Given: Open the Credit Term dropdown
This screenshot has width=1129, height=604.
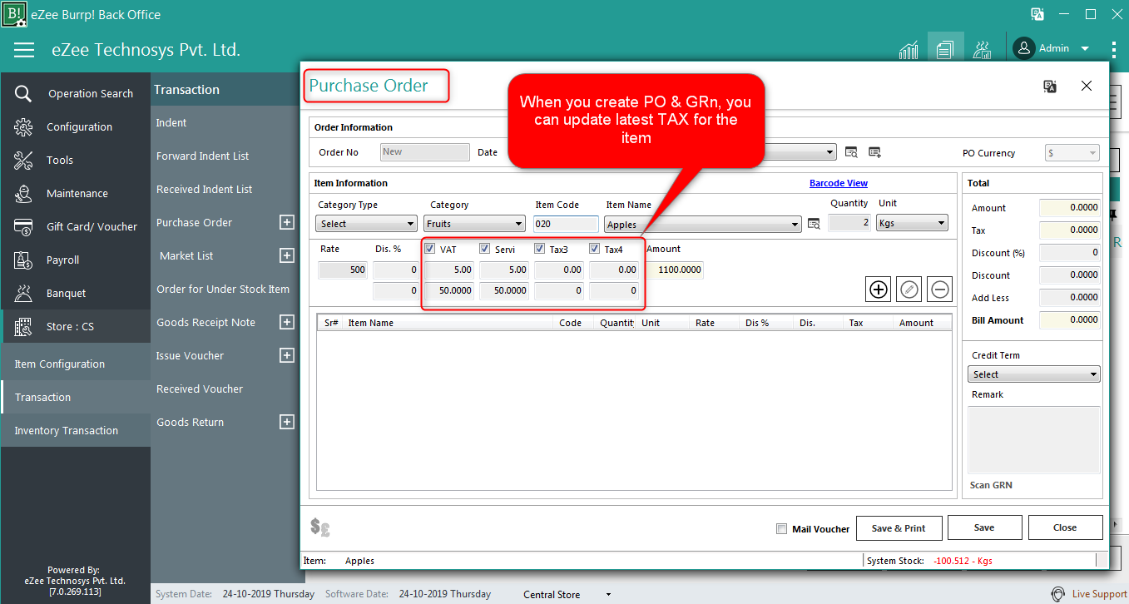Looking at the screenshot, I should coord(1036,374).
